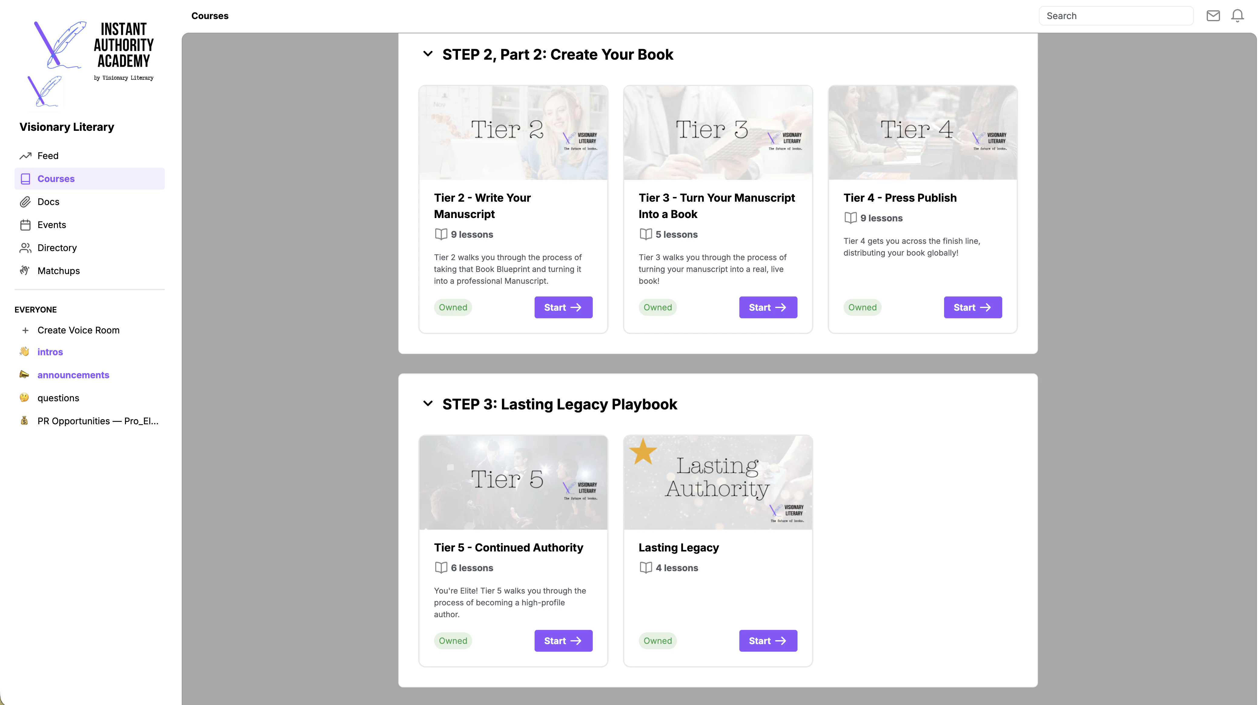Open the questions channel
This screenshot has width=1260, height=705.
58,398
